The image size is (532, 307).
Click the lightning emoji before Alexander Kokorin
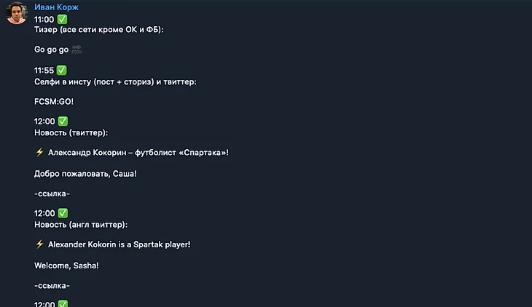(39, 244)
